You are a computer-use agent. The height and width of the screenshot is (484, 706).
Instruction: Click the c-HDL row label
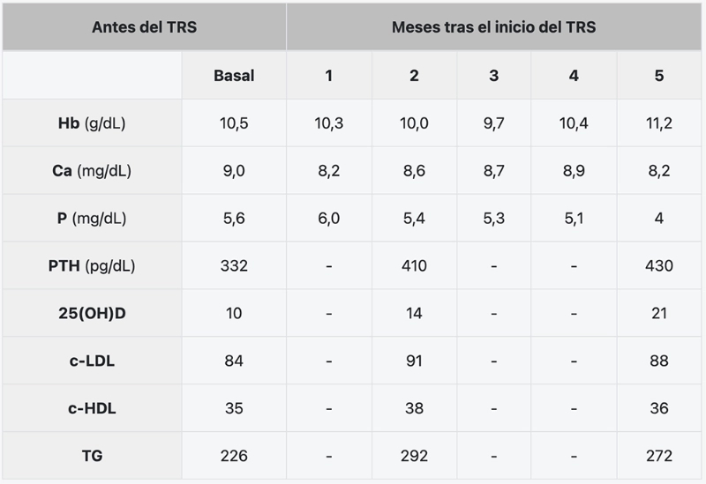point(92,408)
